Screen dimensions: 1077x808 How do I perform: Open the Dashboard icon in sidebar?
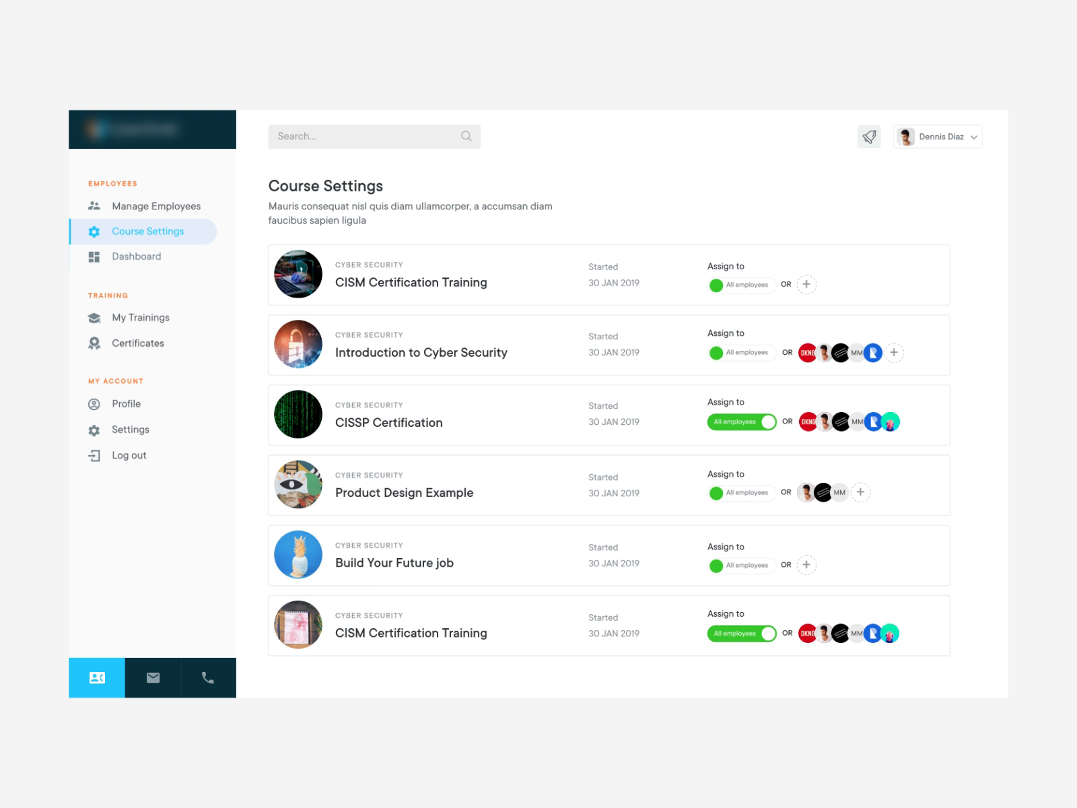click(x=95, y=257)
